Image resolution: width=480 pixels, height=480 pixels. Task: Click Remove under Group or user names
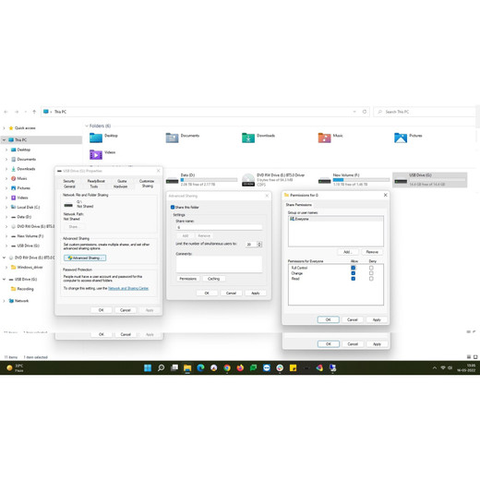[x=372, y=252]
